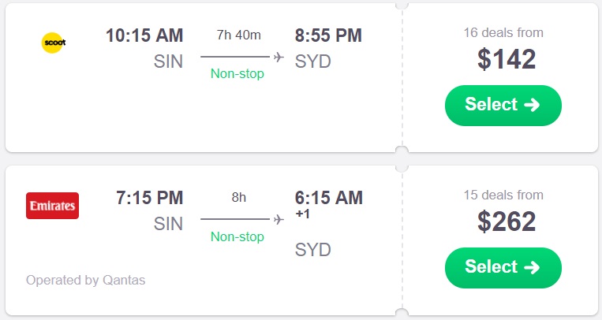
Task: Click the airplane icon on Emirates flight
Action: [279, 219]
